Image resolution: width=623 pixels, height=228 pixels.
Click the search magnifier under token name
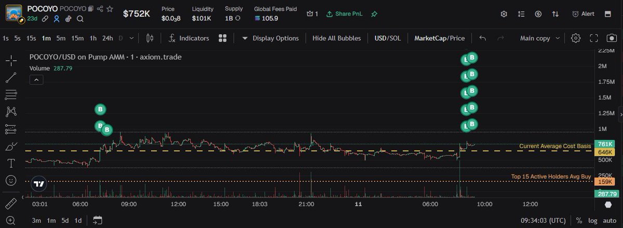tap(80, 19)
